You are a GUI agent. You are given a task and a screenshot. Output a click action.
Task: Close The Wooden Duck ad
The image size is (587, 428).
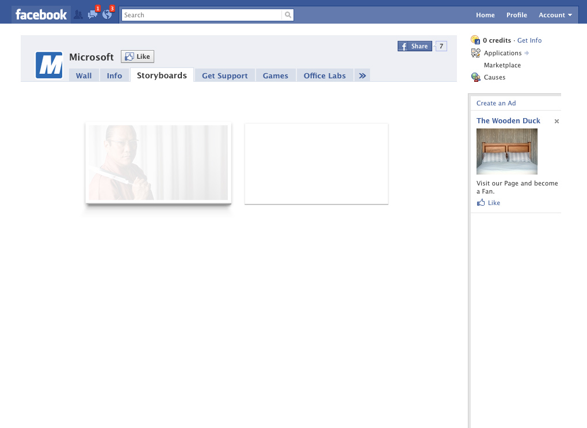(556, 121)
